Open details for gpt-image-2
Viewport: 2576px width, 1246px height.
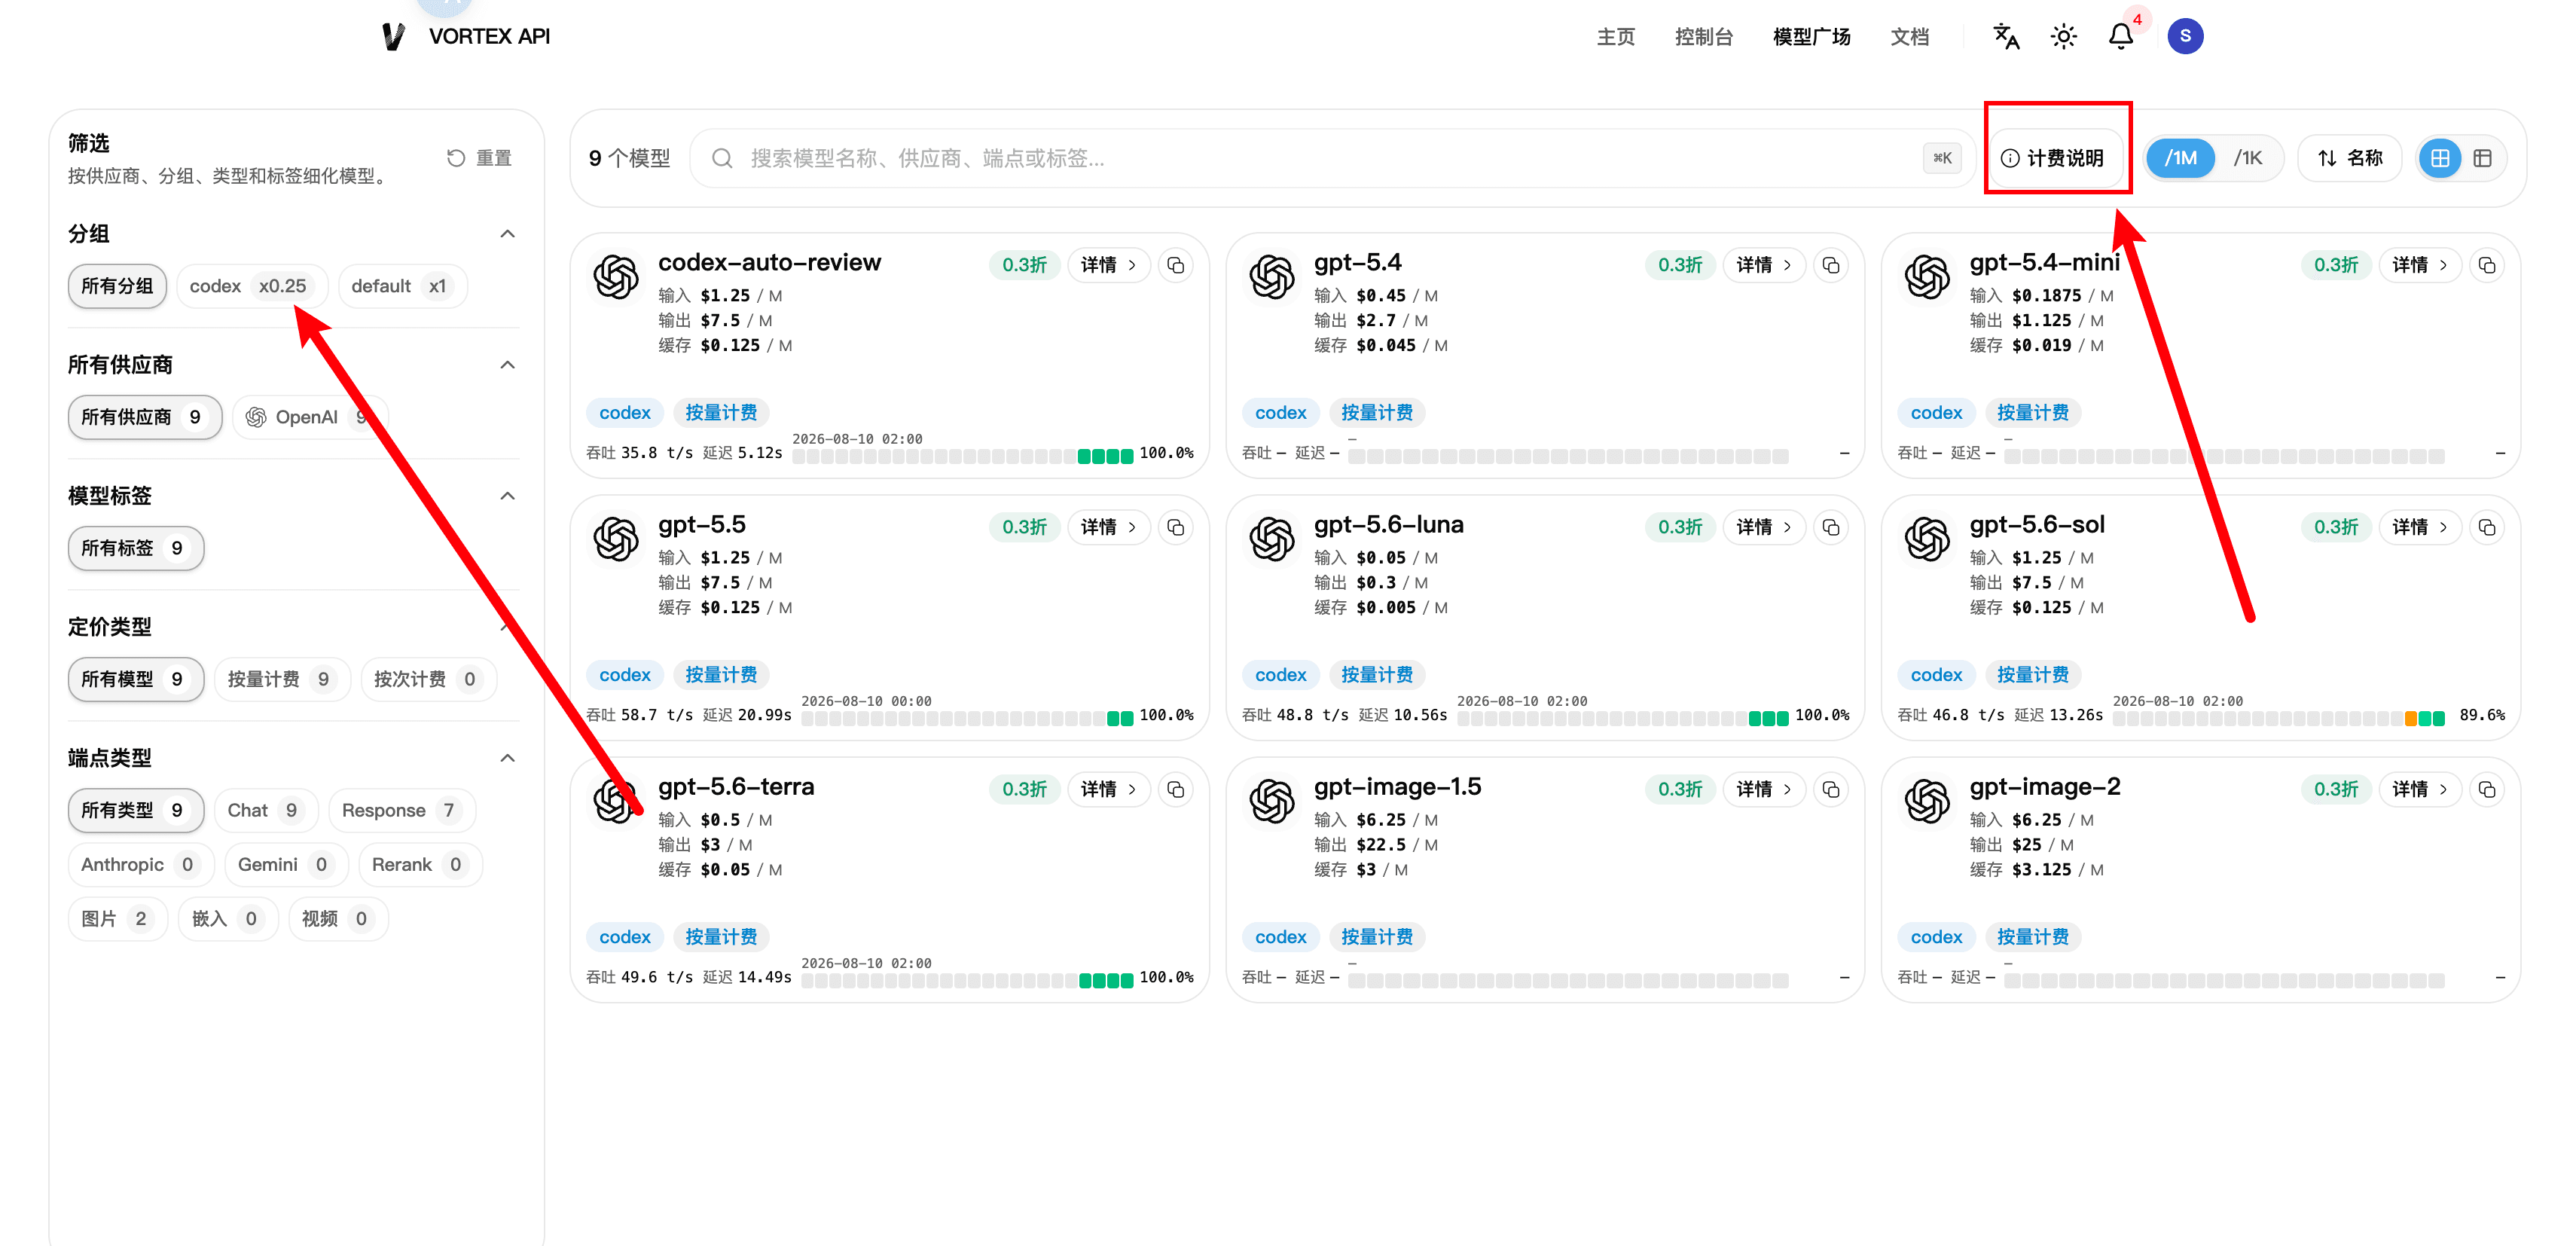point(2420,789)
